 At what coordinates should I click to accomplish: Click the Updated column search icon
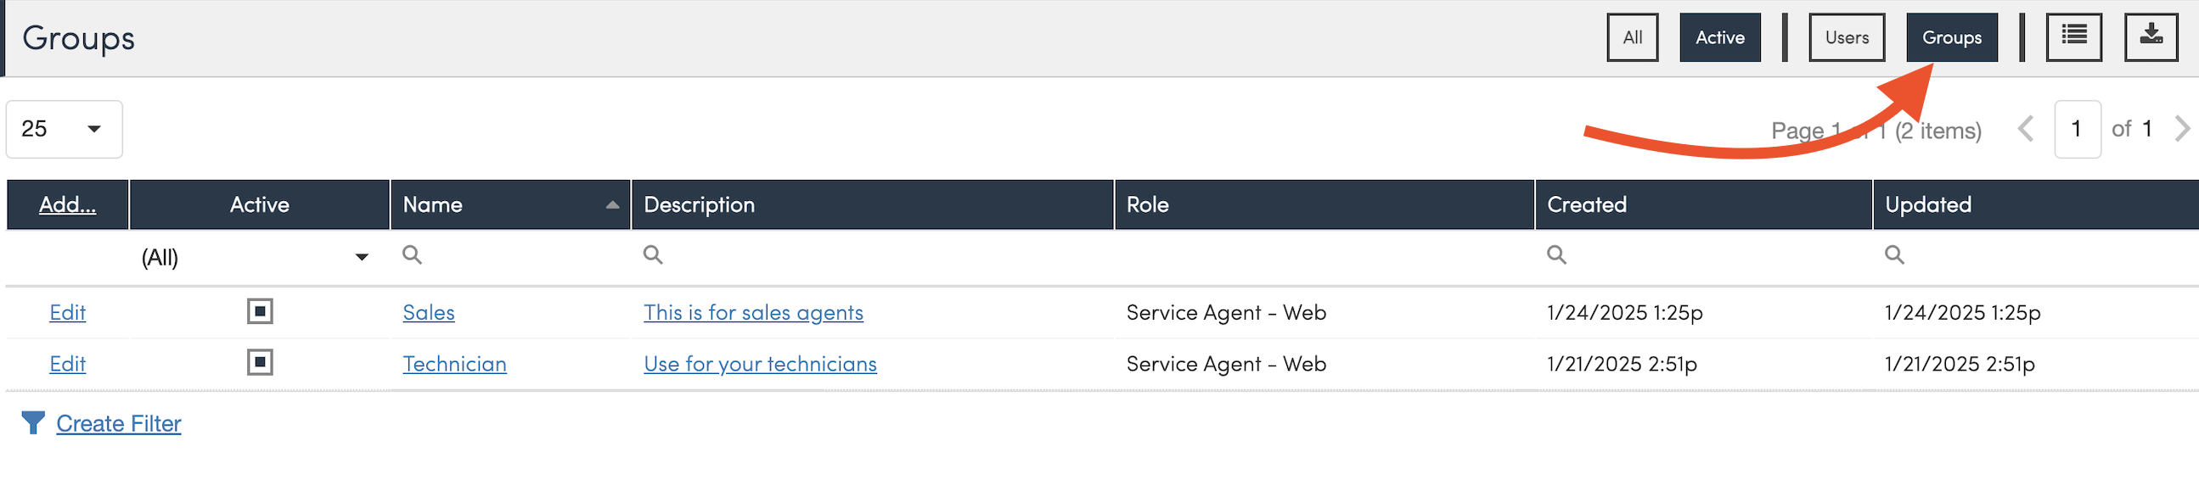point(1894,255)
